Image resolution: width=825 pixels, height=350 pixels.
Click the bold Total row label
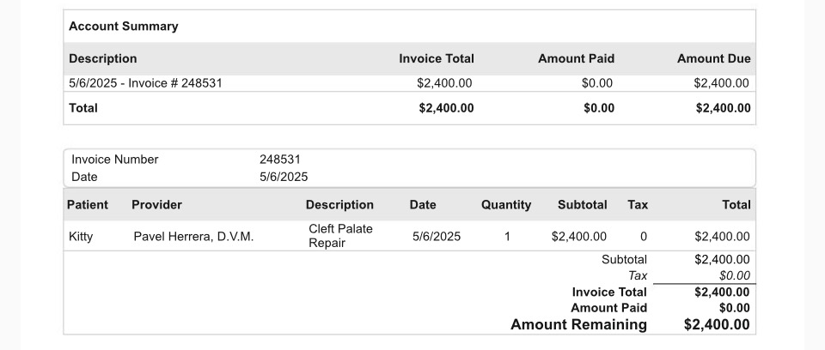[x=83, y=108]
